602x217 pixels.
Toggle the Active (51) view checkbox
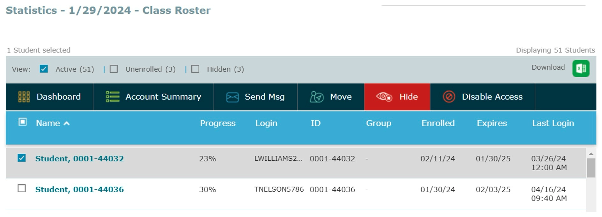[44, 69]
